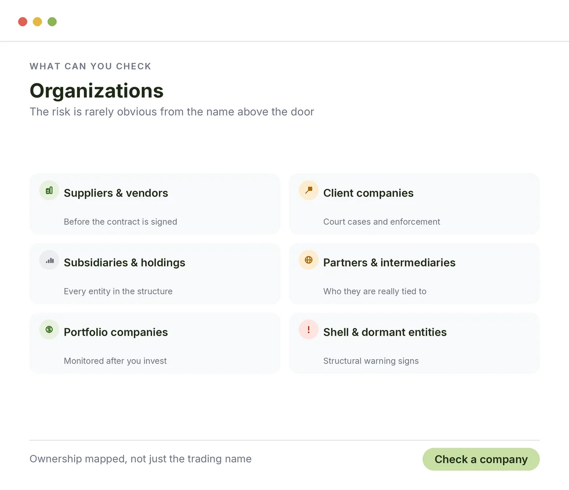The image size is (569, 490).
Task: Click the green maximize window dot
Action: point(52,22)
